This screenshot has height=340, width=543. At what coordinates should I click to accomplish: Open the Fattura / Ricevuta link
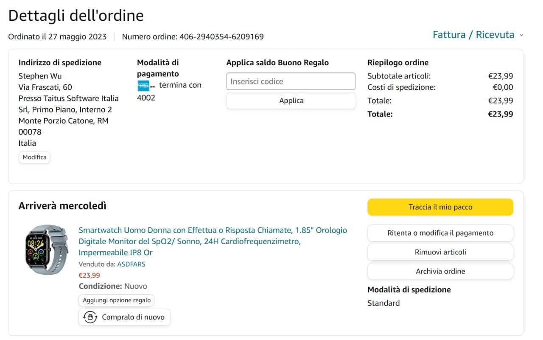[x=473, y=35]
